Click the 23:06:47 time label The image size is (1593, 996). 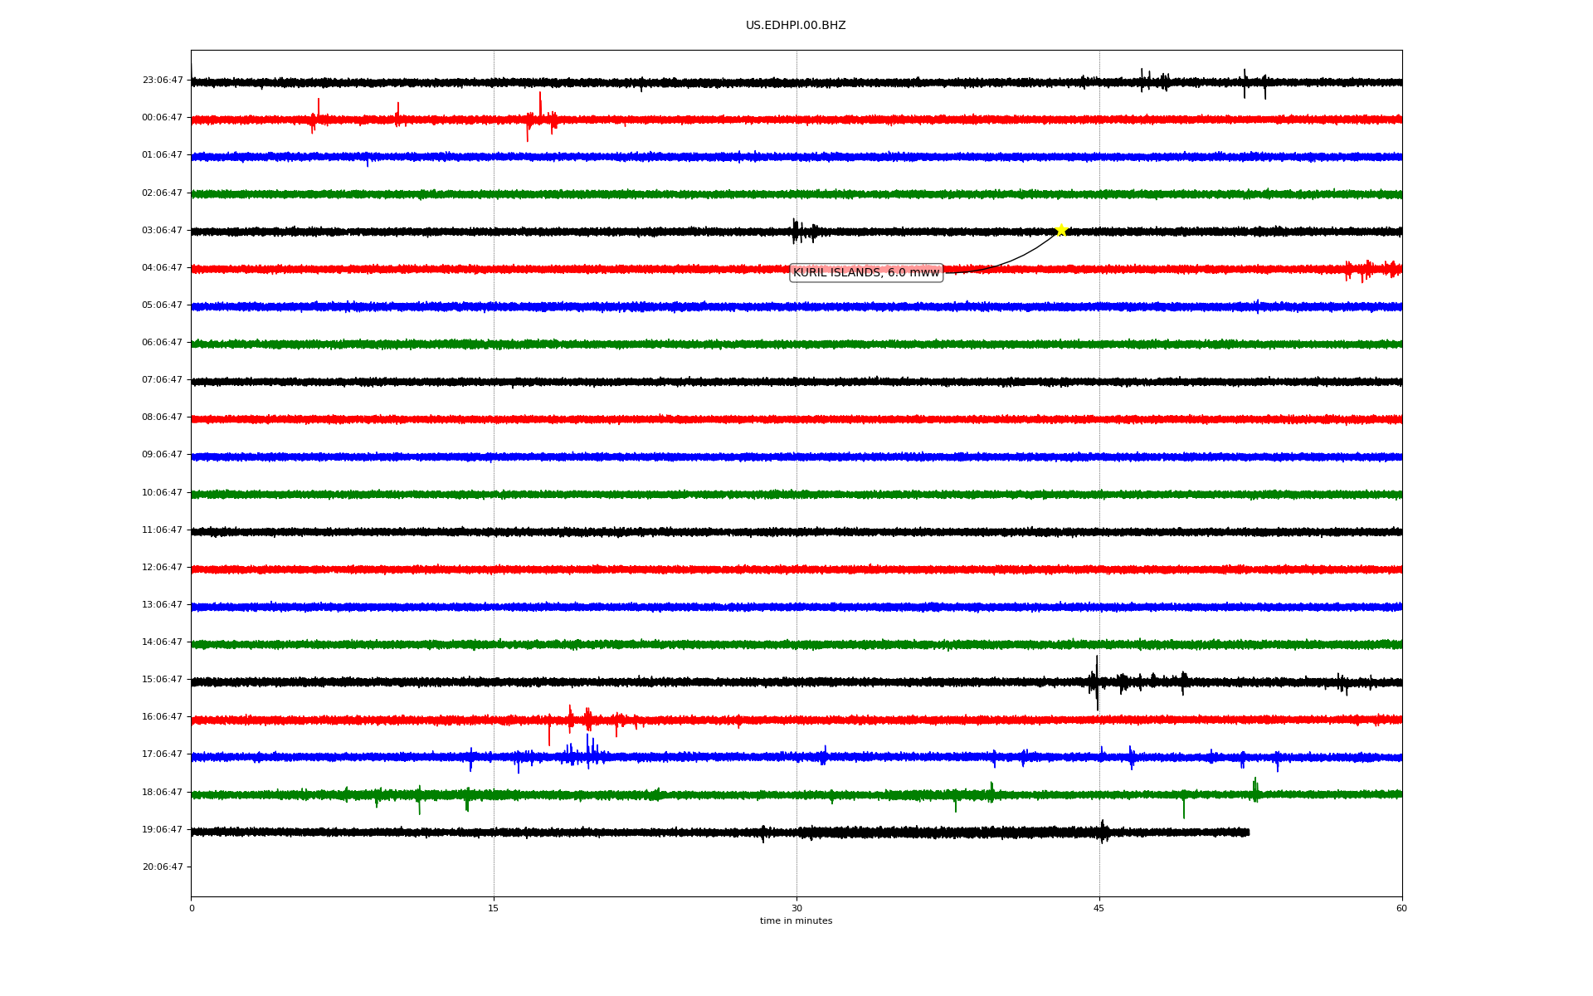point(163,81)
